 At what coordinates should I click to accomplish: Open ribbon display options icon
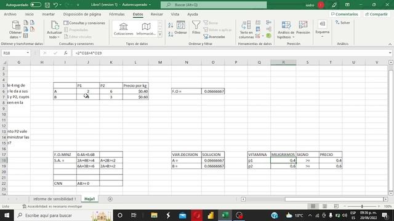click(x=347, y=5)
